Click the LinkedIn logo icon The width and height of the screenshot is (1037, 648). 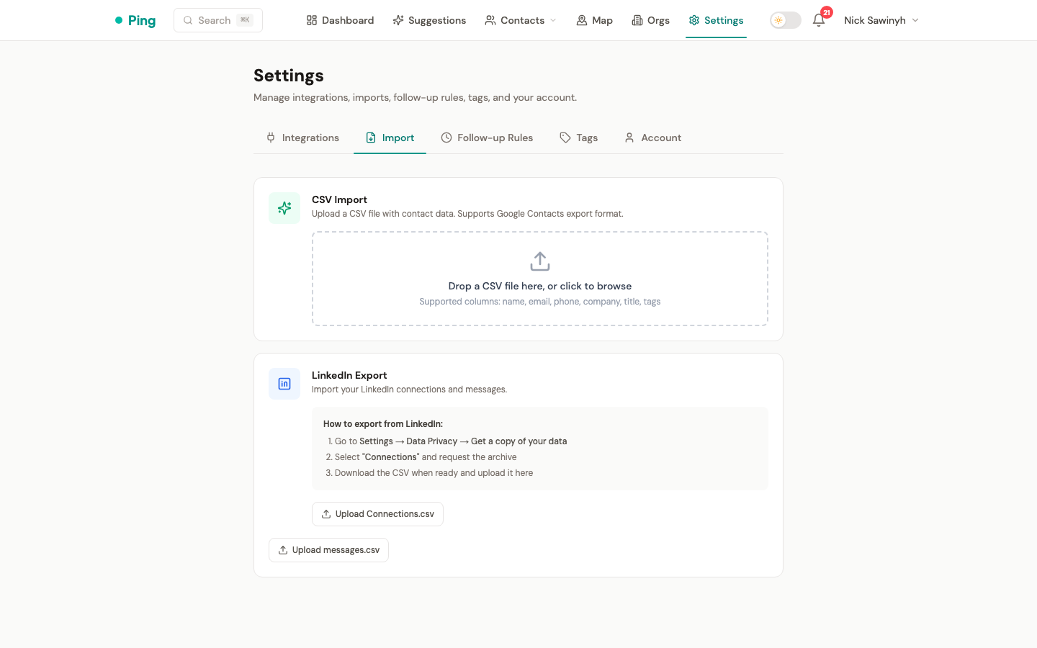coord(284,384)
